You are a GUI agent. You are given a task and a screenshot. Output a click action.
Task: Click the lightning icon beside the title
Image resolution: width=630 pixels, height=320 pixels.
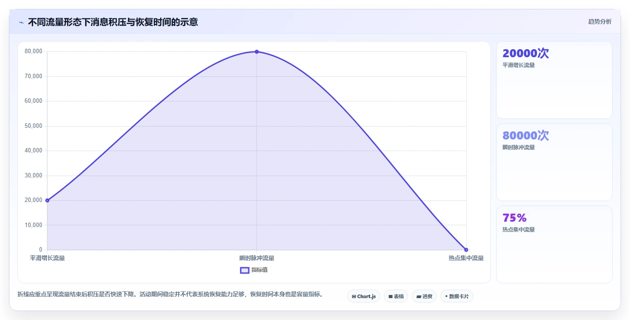[21, 22]
